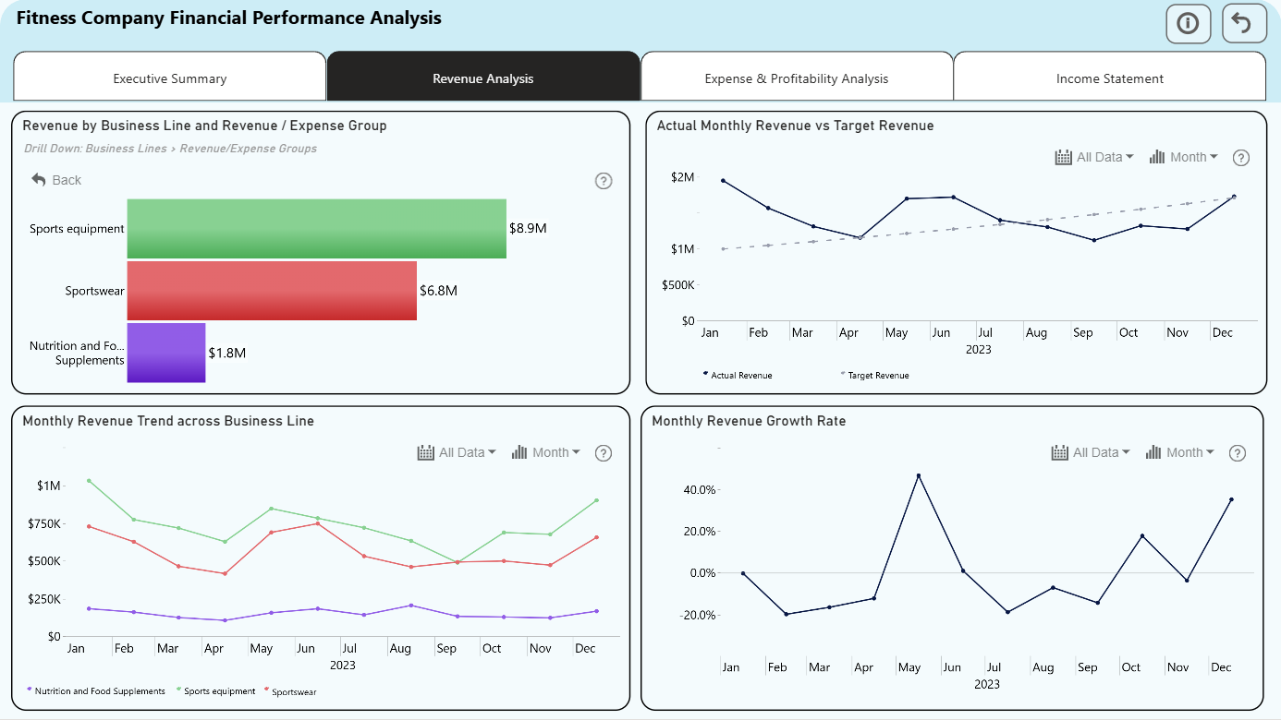Go Back in the drill-down bar chart
Image resolution: width=1281 pixels, height=720 pixels.
(x=56, y=180)
